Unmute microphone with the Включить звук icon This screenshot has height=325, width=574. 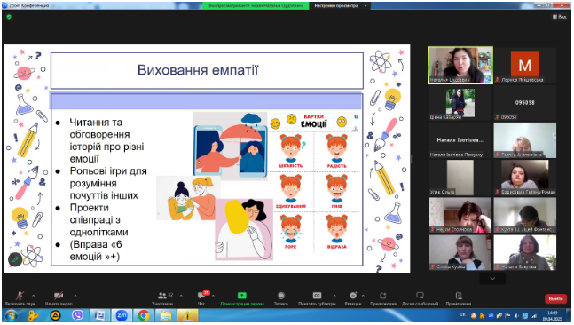point(20,297)
